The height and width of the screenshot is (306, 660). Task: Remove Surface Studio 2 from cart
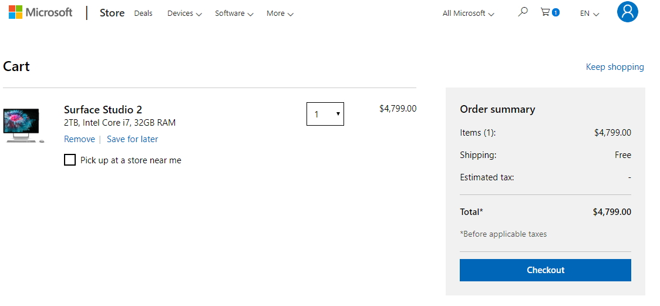click(79, 139)
